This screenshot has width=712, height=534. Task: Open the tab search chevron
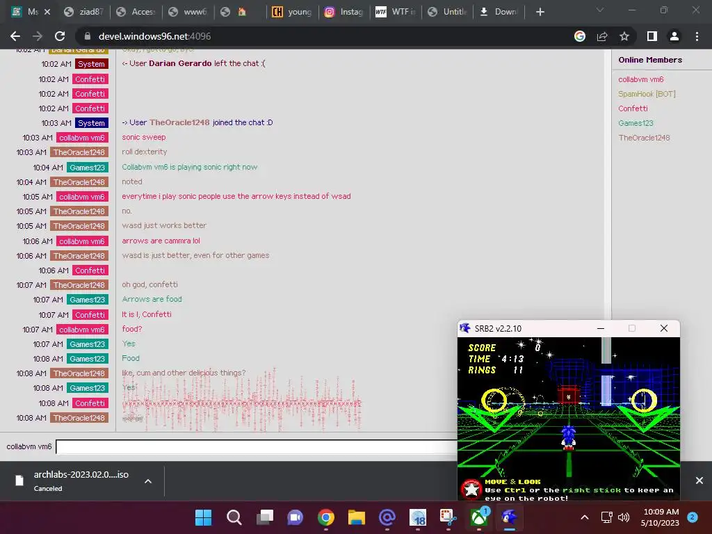[x=600, y=10]
